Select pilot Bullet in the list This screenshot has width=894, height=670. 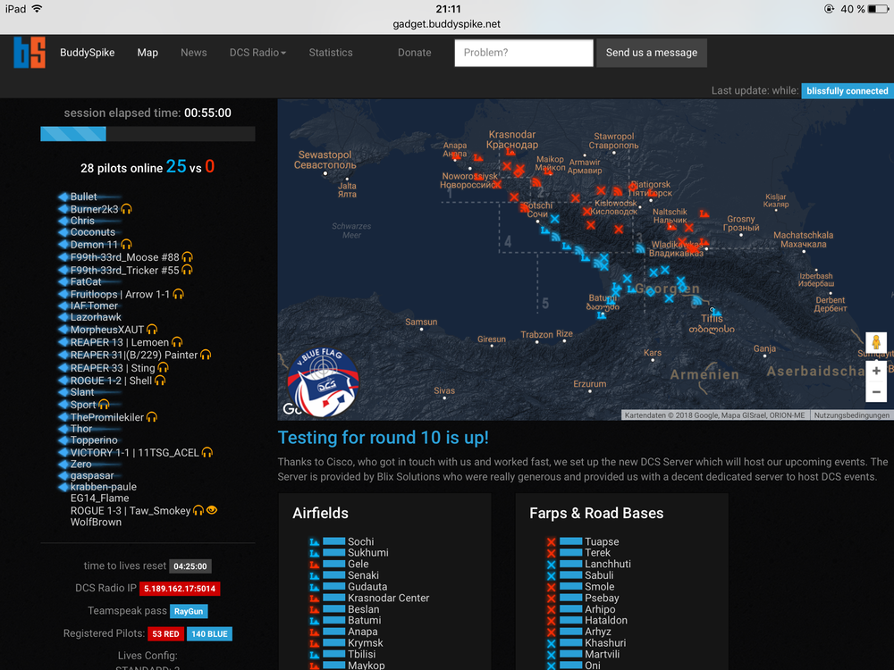(83, 197)
